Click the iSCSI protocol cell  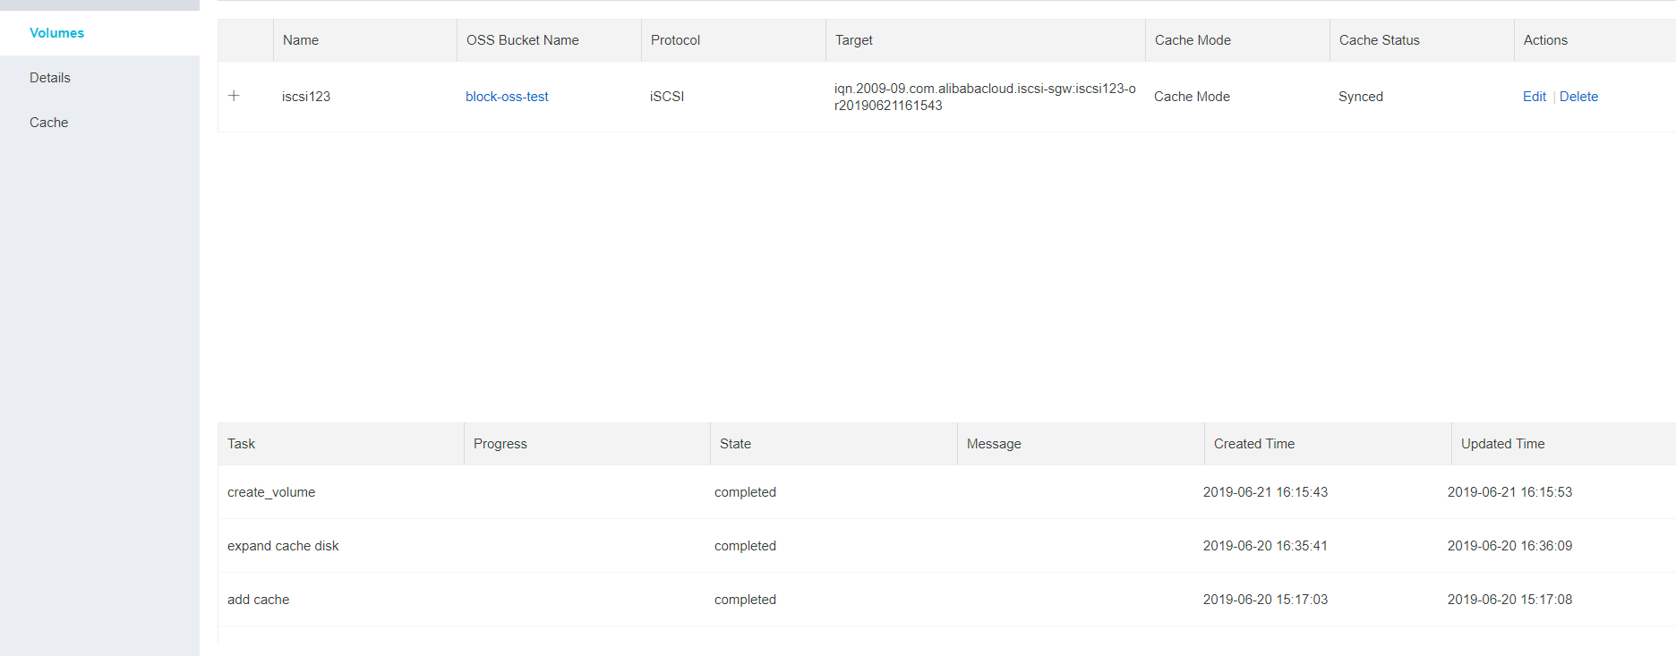coord(667,97)
